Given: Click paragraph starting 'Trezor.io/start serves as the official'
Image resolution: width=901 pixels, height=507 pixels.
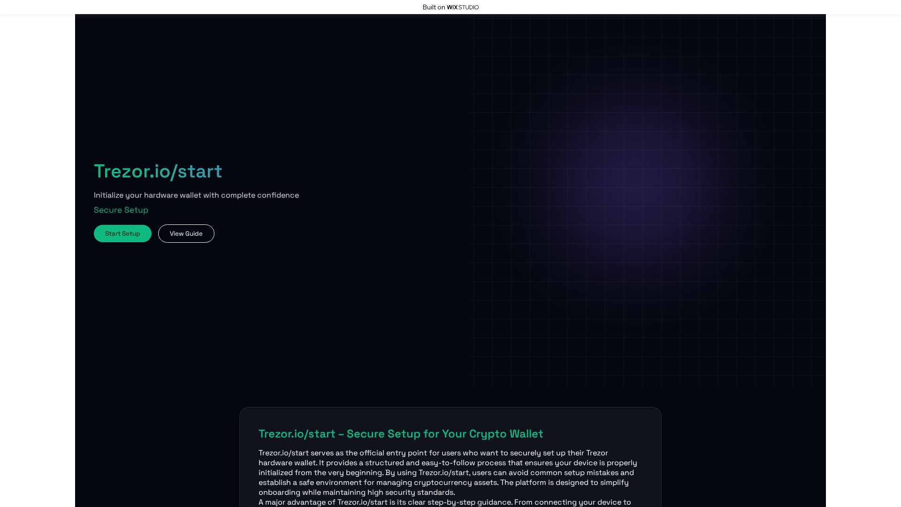Looking at the screenshot, I should [x=448, y=472].
